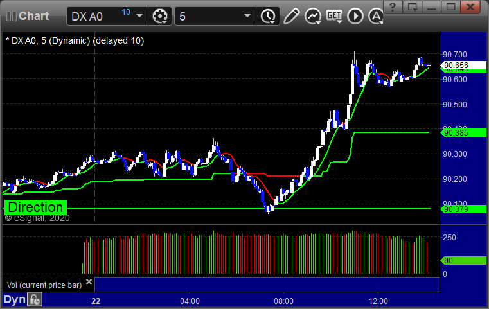Toggle the Dyn dynamic scaling button

coord(14,299)
